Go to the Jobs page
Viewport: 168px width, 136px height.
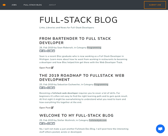click(14, 5)
